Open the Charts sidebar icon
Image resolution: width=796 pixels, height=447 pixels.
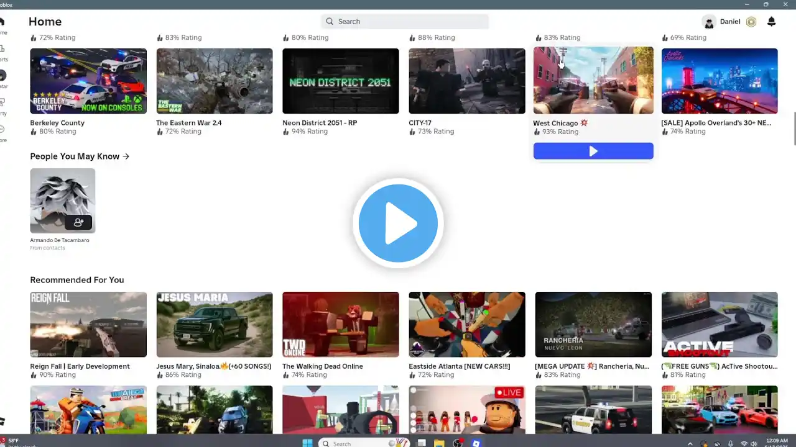(2, 48)
